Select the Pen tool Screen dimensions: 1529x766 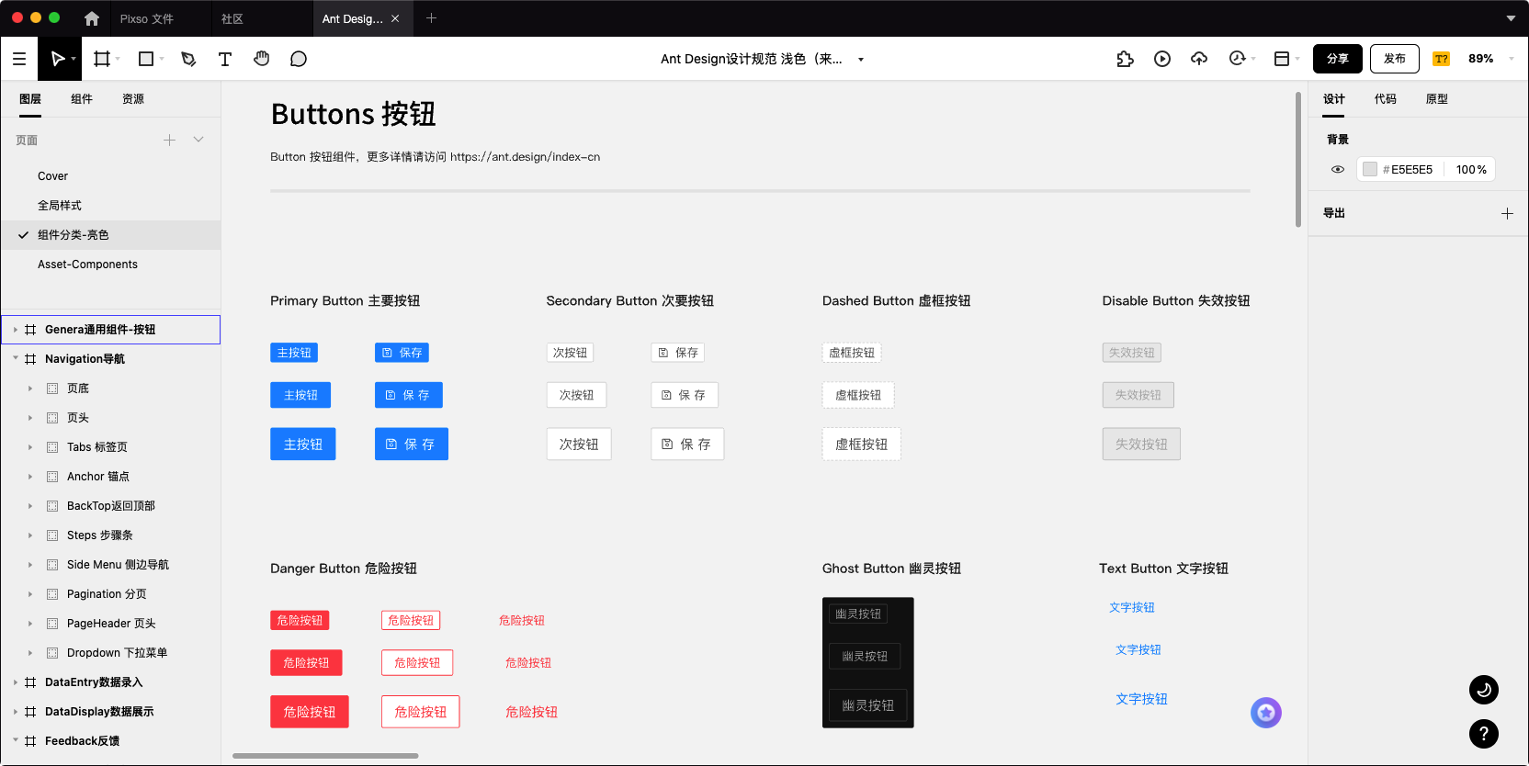click(x=188, y=59)
